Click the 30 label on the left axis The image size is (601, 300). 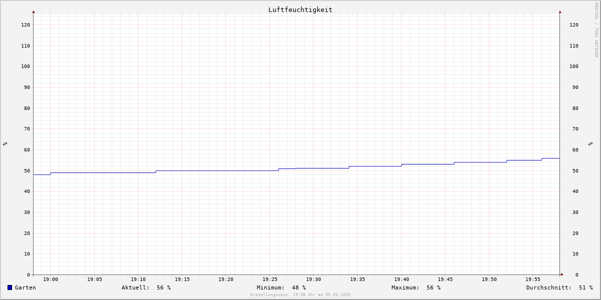tap(27, 212)
